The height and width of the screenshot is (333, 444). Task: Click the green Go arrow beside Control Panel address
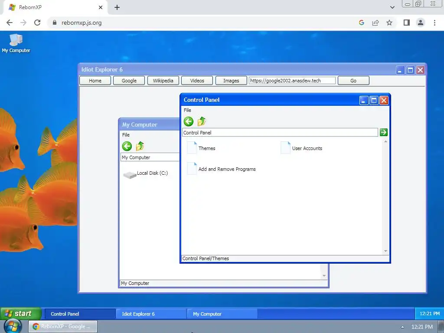pyautogui.click(x=383, y=132)
